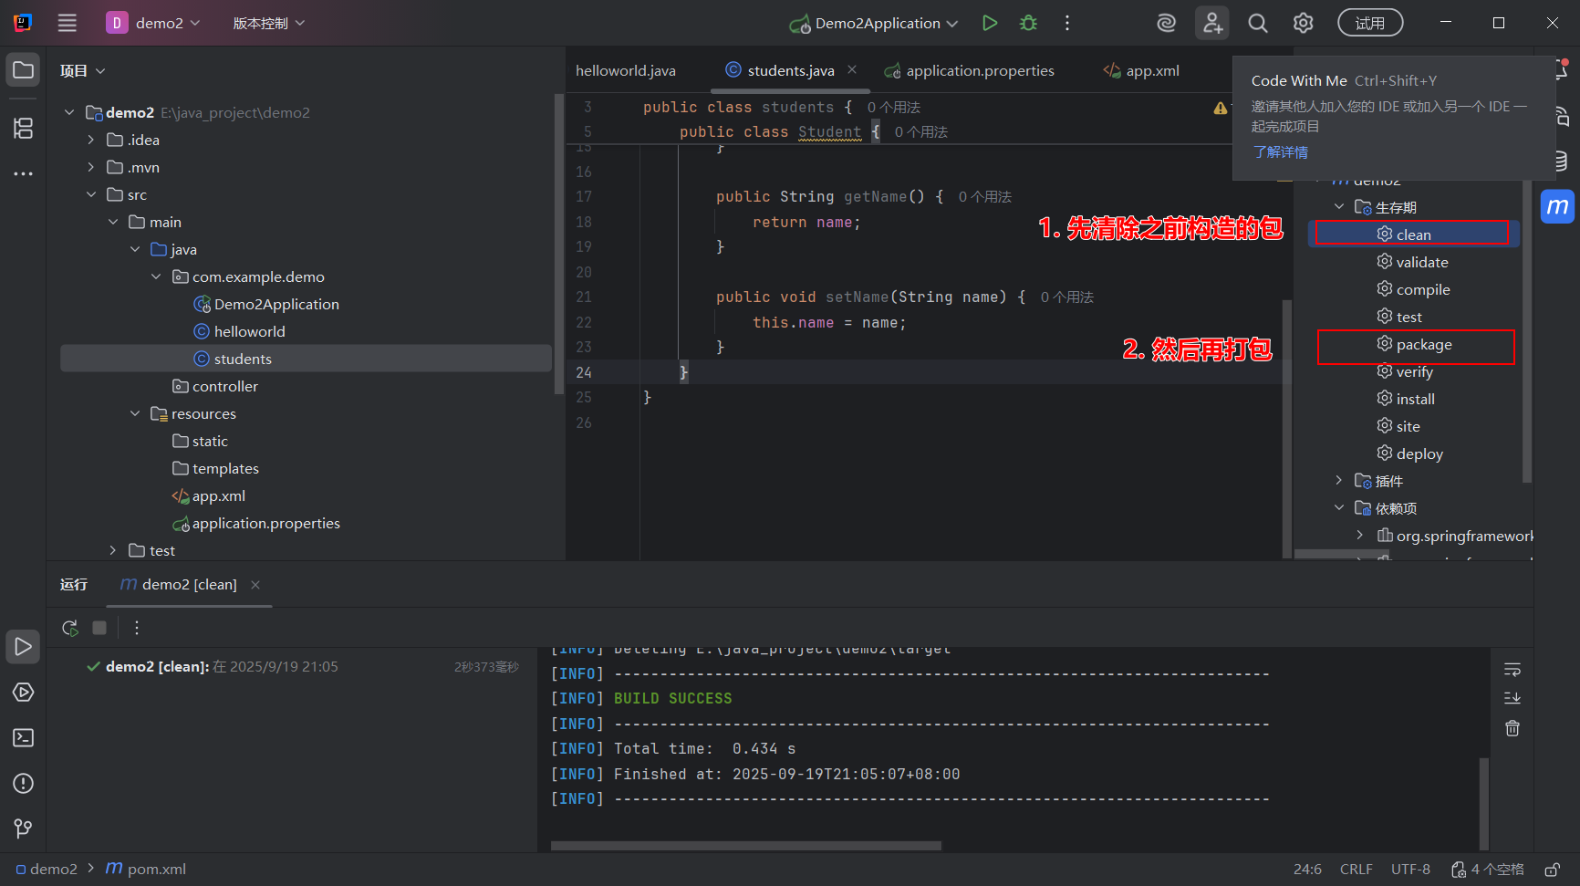Screen dimensions: 1580x886
Task: Toggle file read-only lock in status bar
Action: 1552,870
